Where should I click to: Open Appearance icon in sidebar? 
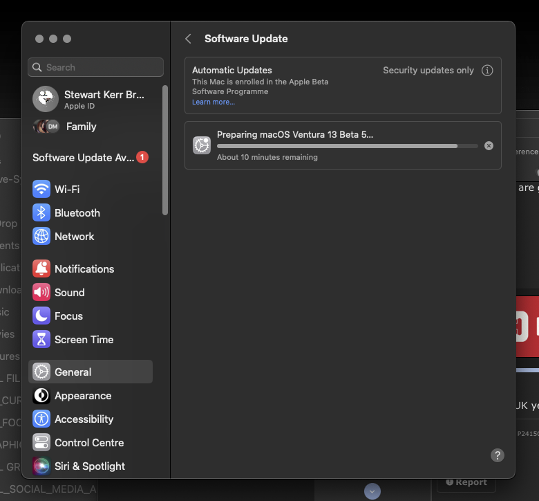pos(41,395)
